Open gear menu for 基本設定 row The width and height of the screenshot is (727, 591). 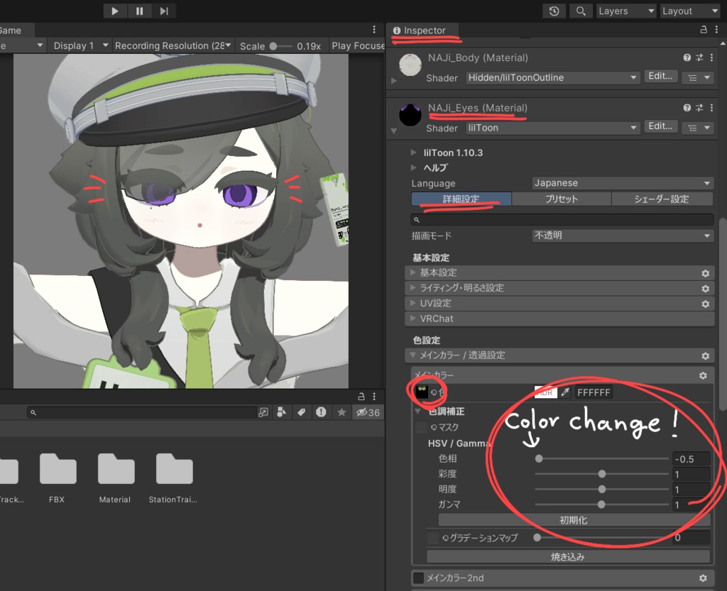click(705, 273)
